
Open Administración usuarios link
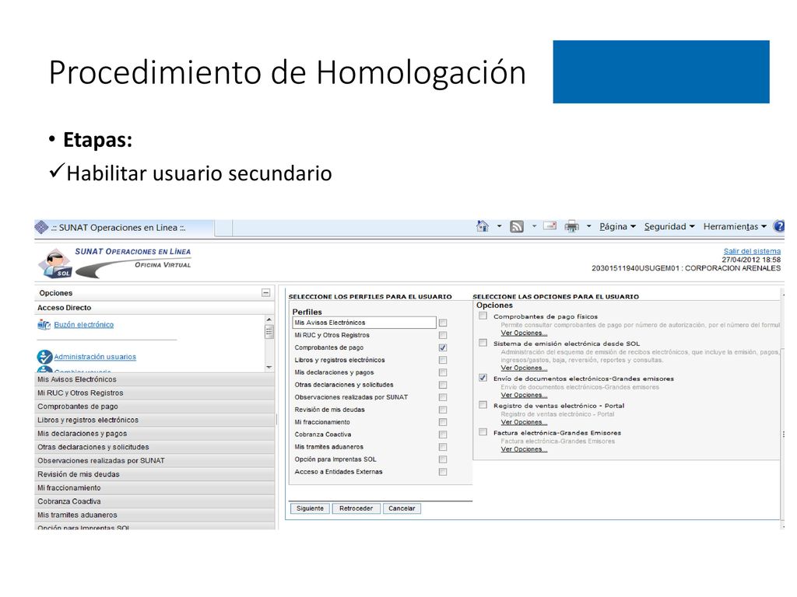pos(95,357)
